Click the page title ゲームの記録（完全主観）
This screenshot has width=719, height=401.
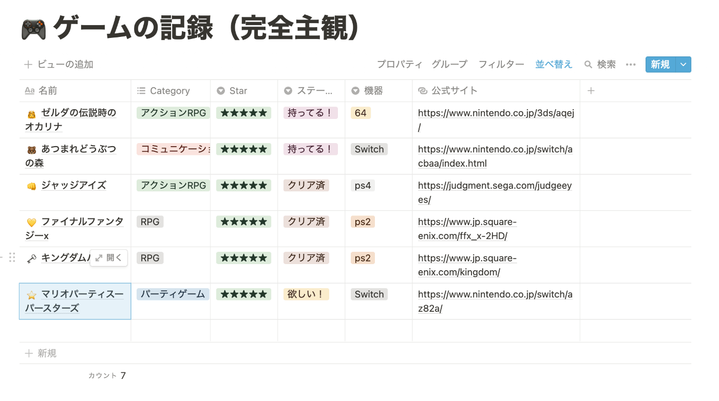coord(205,28)
